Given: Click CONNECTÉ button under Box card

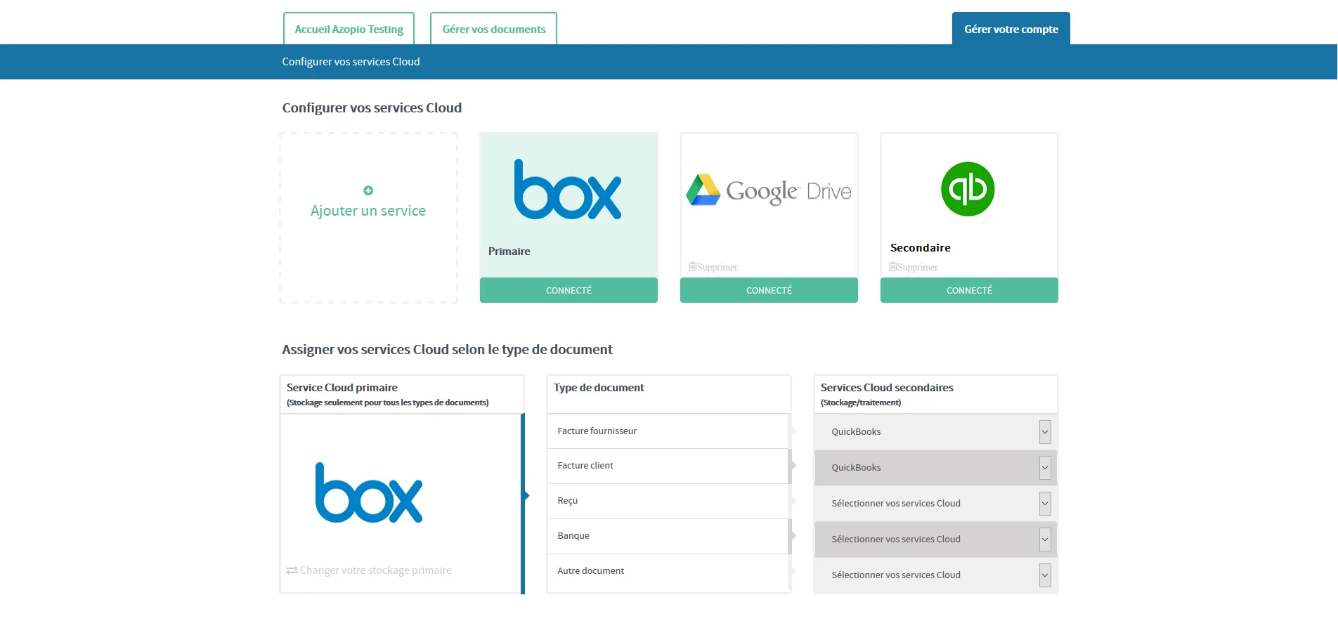Looking at the screenshot, I should (x=569, y=290).
